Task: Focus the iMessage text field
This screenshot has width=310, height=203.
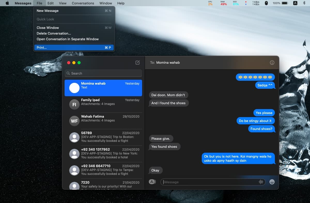Action: tap(209, 182)
